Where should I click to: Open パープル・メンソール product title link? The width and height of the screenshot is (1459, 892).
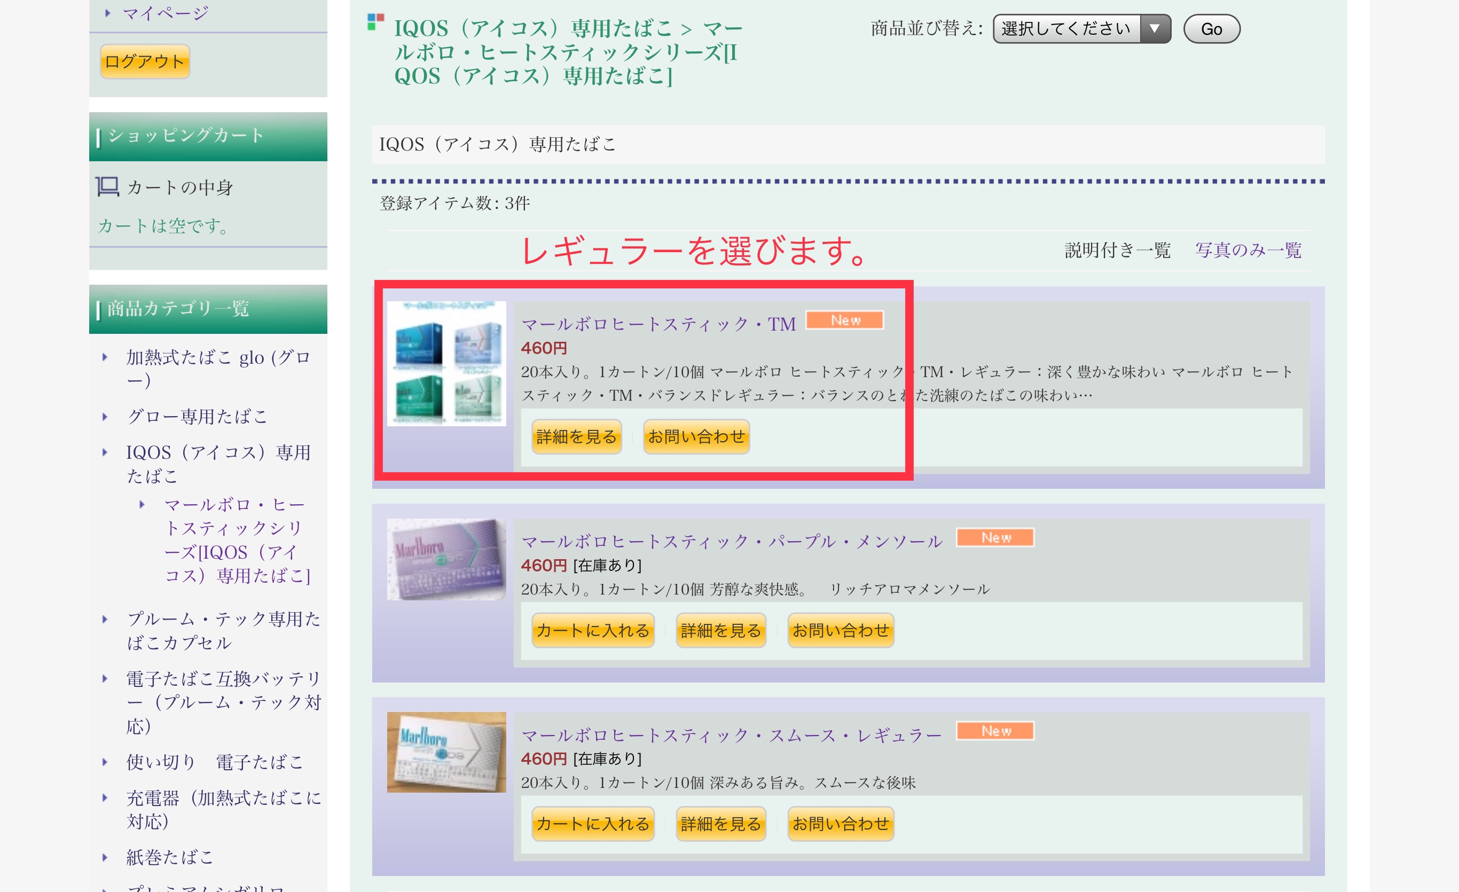(731, 542)
